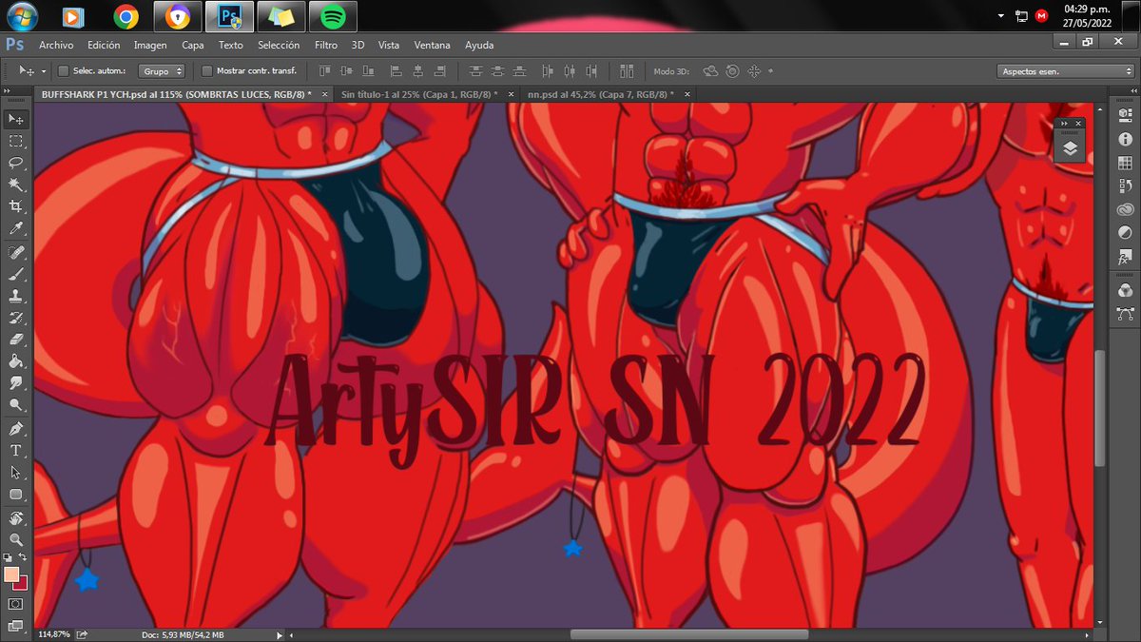Open the status bar info arrow menu
1141x642 pixels.
(x=279, y=634)
